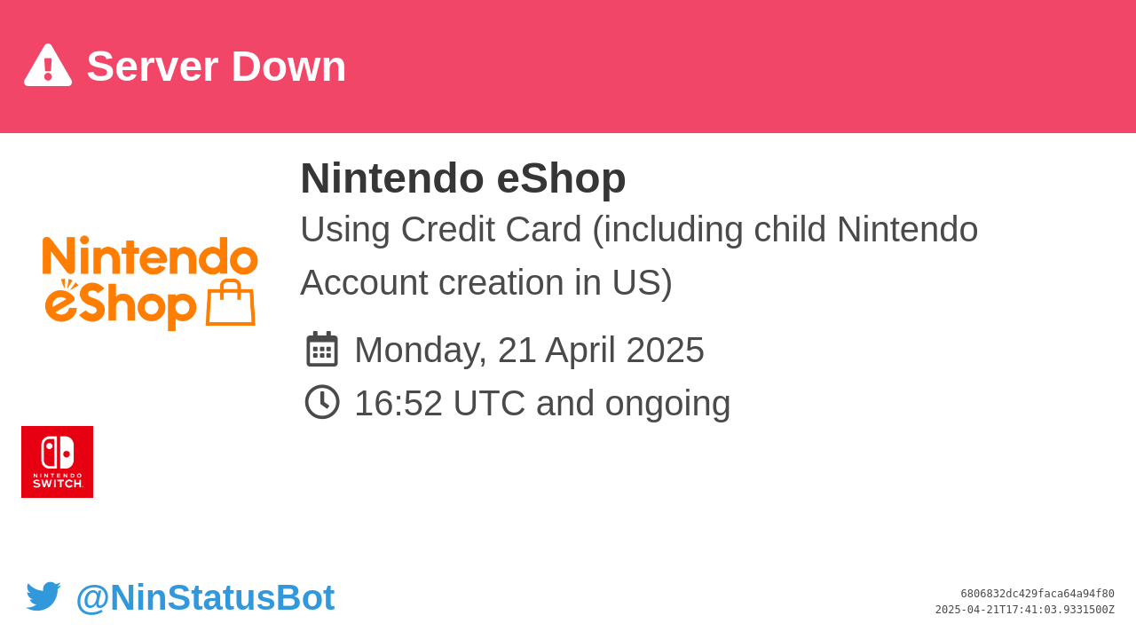Click the hash ID 6806832dc429faca64a94f80
This screenshot has height=639, width=1136.
[x=1037, y=594]
